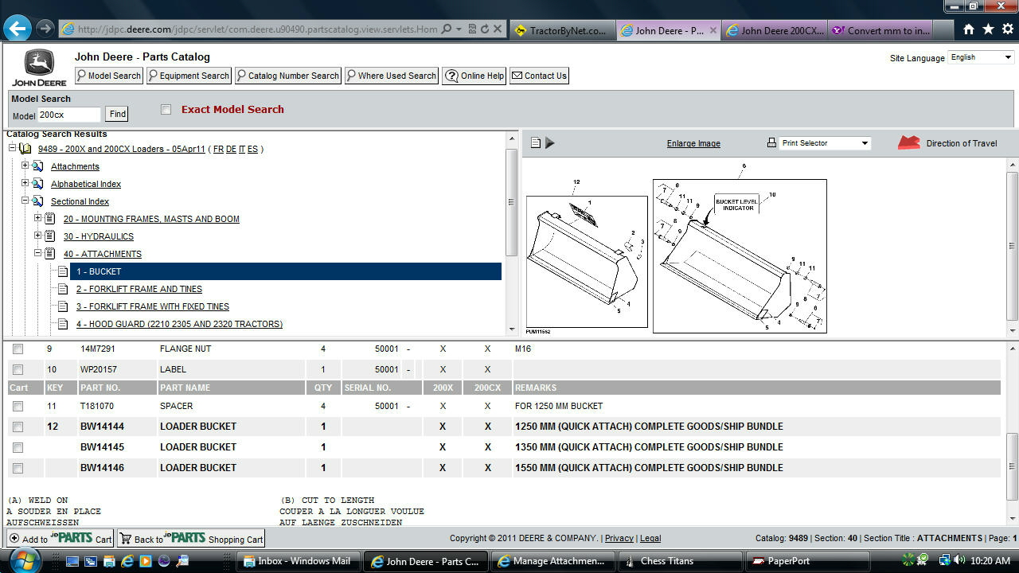Viewport: 1019px width, 573px height.
Task: Switch to the Convert mm to in... tab
Action: [880, 30]
